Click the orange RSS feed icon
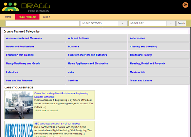191x137 pixels. (185, 5)
